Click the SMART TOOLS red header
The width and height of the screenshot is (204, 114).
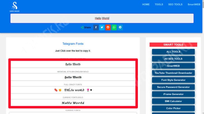(x=173, y=45)
